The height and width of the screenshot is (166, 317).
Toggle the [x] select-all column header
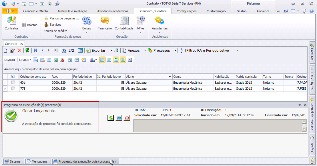[13, 77]
